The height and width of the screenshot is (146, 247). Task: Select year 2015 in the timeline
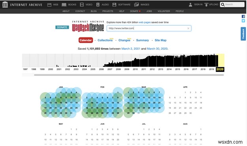[177, 69]
